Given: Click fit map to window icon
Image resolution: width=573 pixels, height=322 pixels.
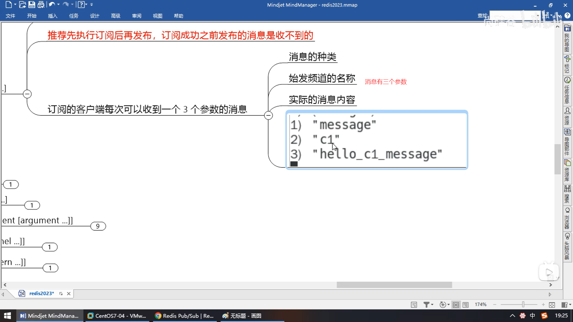Looking at the screenshot, I should click(552, 304).
